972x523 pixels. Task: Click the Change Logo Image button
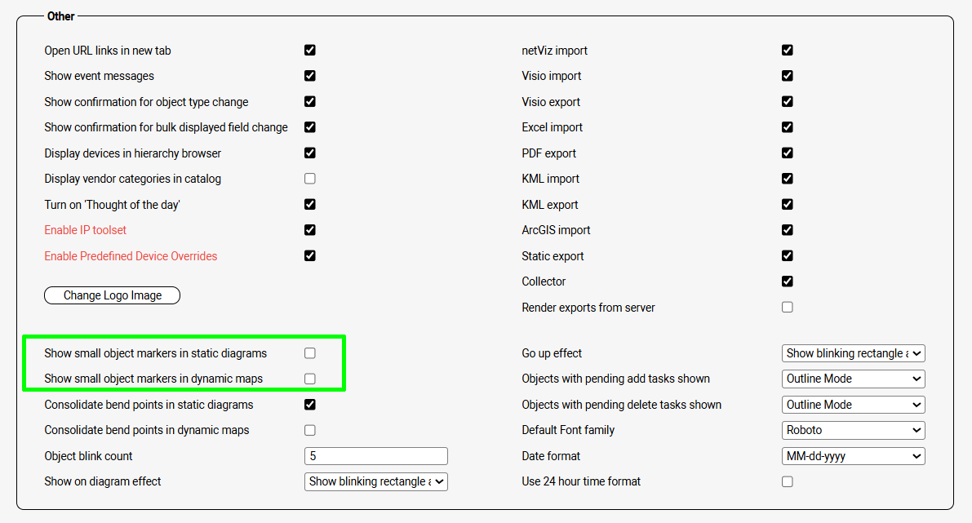(112, 295)
